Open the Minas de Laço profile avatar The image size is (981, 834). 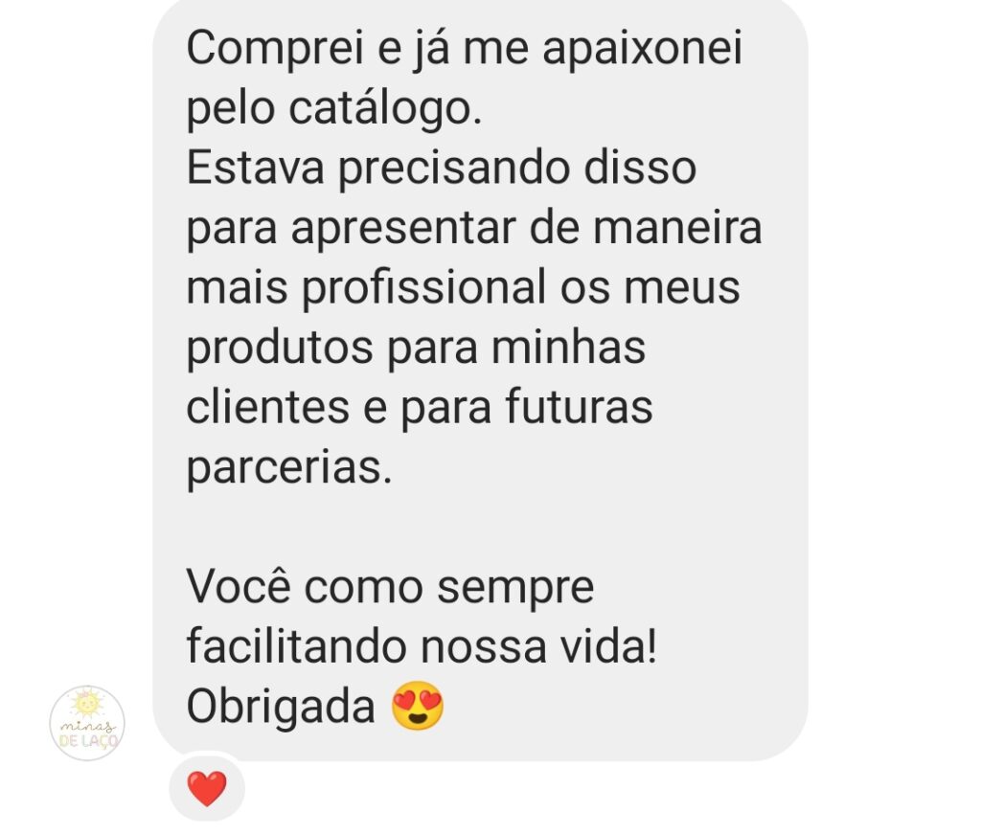[87, 723]
